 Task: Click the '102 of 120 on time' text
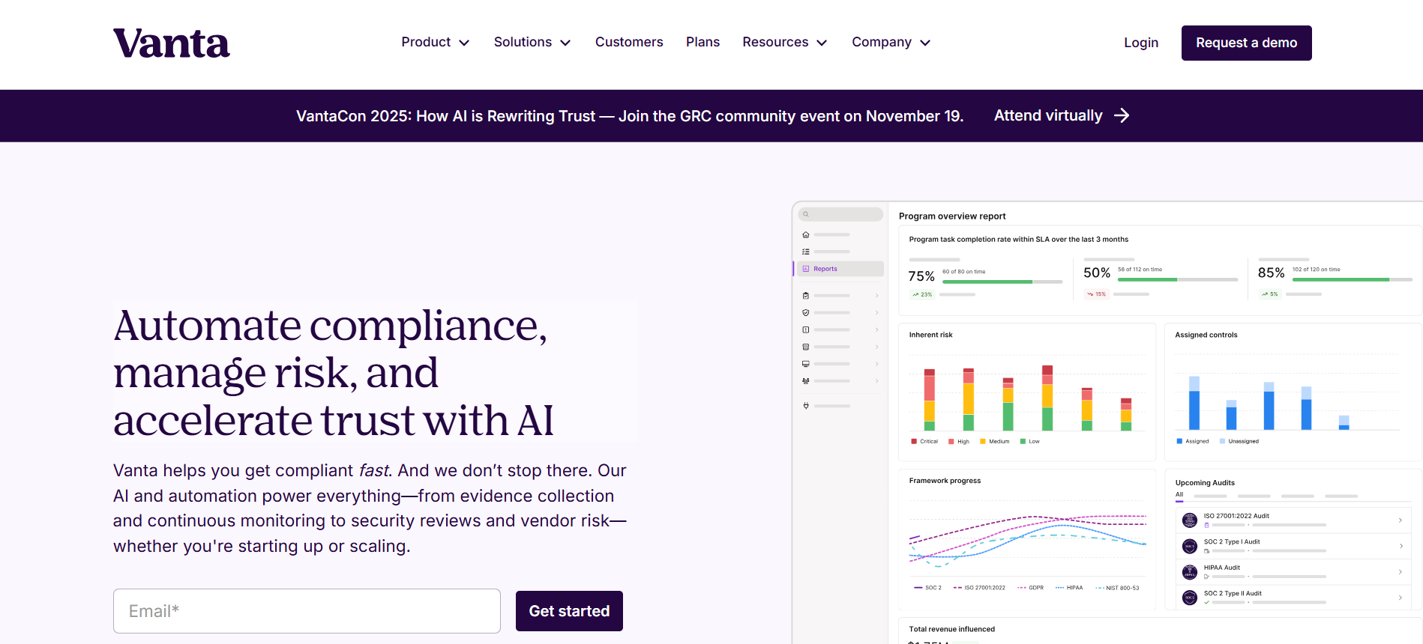[1317, 270]
